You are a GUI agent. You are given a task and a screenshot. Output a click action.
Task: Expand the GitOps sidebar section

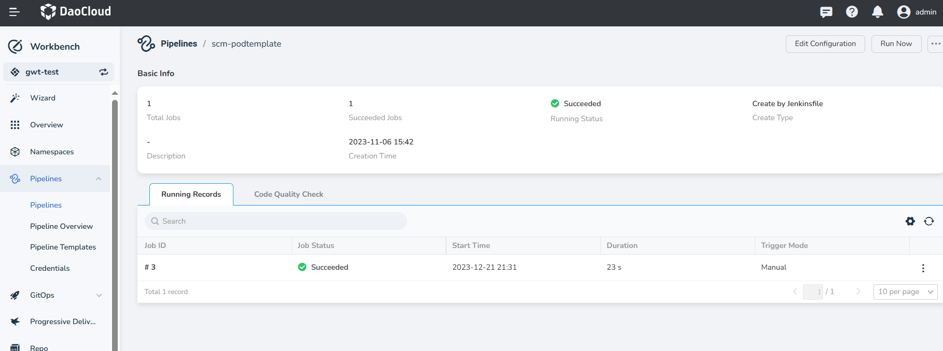pyautogui.click(x=99, y=295)
